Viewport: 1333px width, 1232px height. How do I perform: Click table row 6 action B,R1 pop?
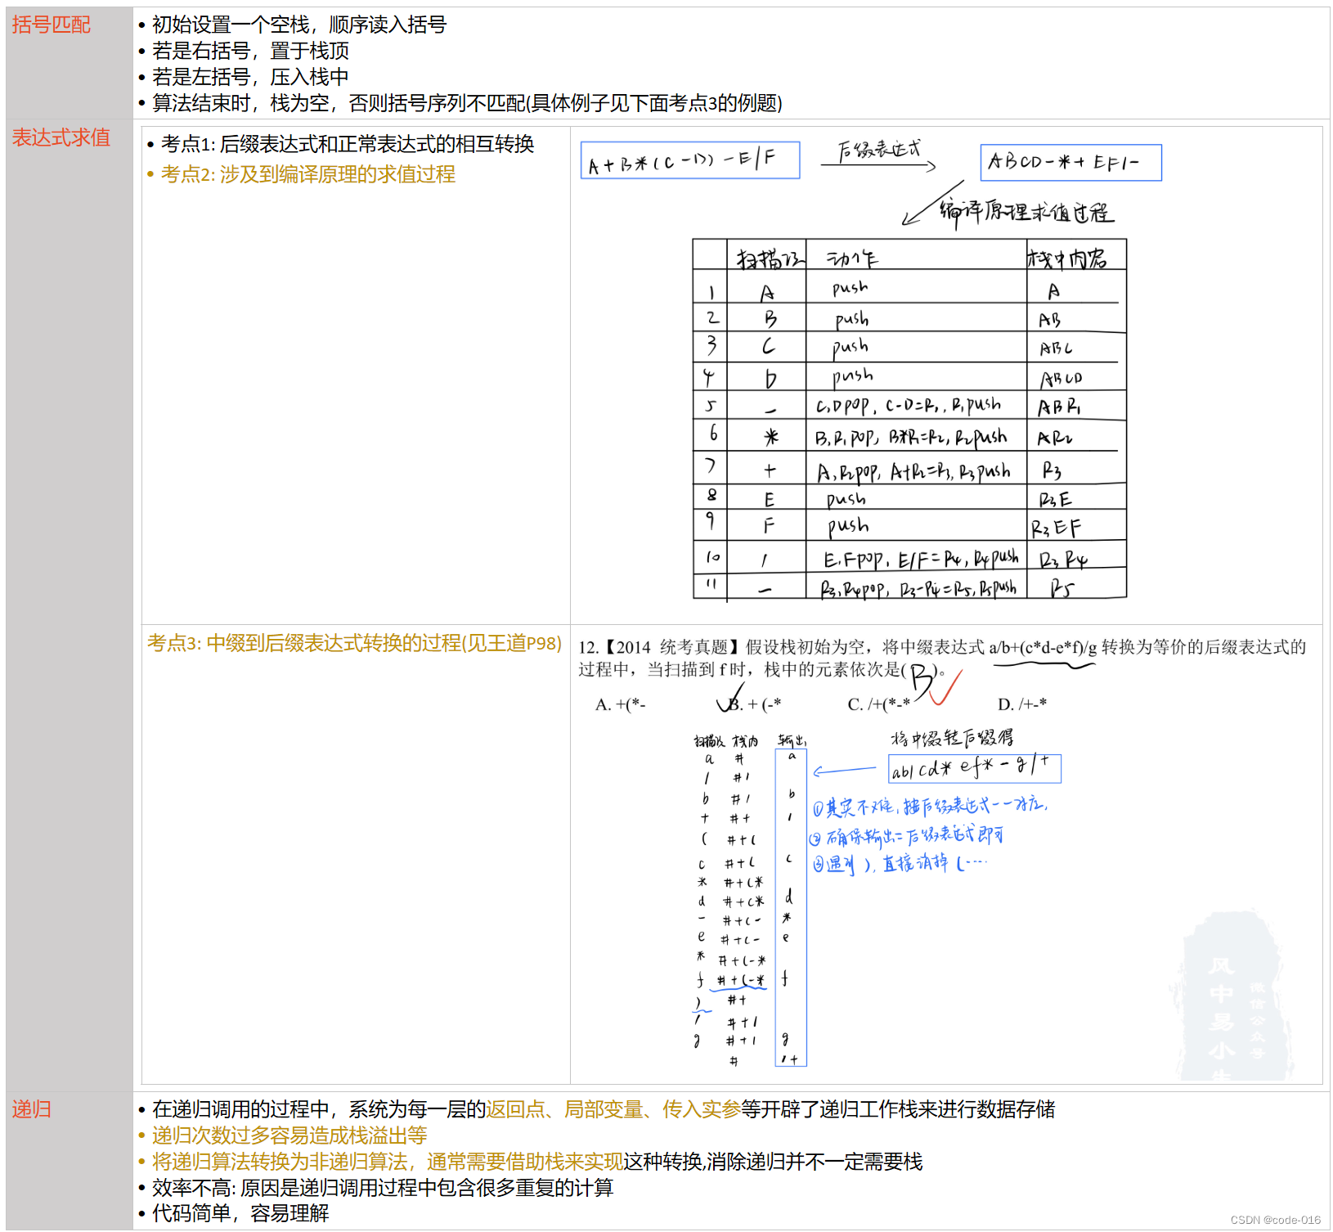910,438
